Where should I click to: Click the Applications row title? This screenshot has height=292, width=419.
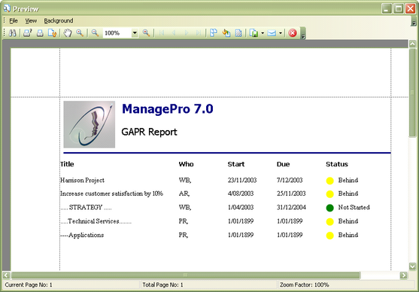[82, 235]
